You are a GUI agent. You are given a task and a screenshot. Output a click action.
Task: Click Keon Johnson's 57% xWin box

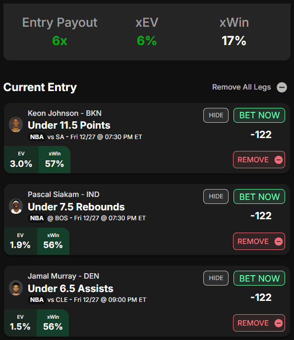pyautogui.click(x=55, y=160)
